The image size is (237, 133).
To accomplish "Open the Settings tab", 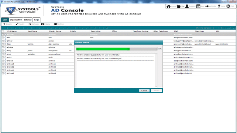I will coord(28,20).
